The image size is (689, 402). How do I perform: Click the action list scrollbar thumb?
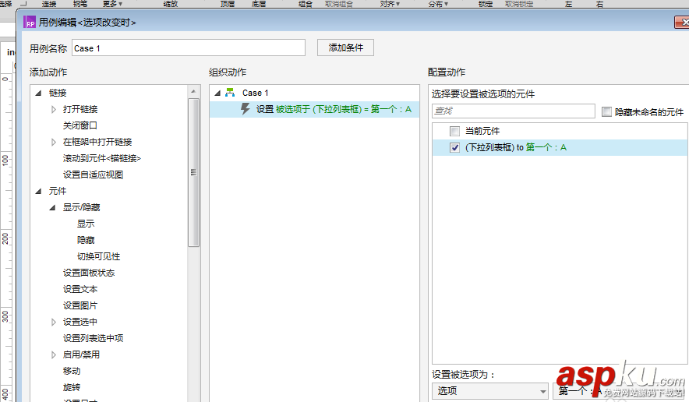193,173
